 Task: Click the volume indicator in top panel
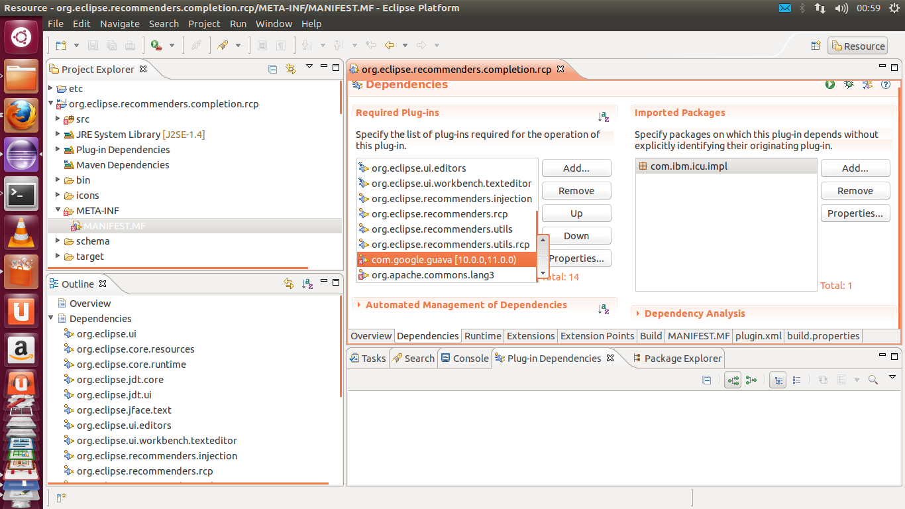tap(841, 8)
